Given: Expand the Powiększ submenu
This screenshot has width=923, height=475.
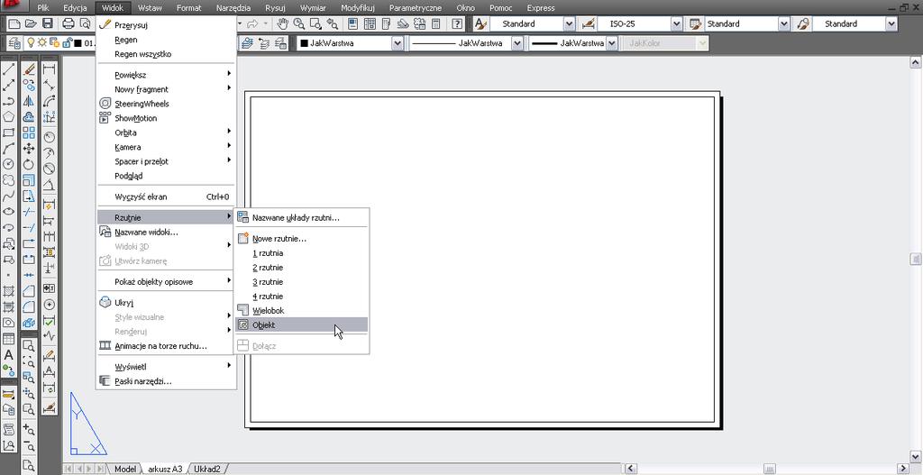Looking at the screenshot, I should (x=166, y=75).
